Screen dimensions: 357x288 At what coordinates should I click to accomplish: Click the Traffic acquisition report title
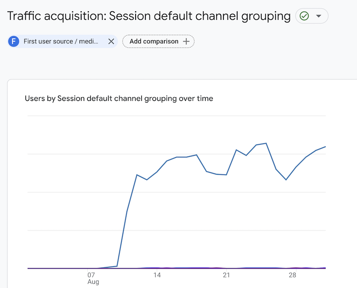pos(149,16)
